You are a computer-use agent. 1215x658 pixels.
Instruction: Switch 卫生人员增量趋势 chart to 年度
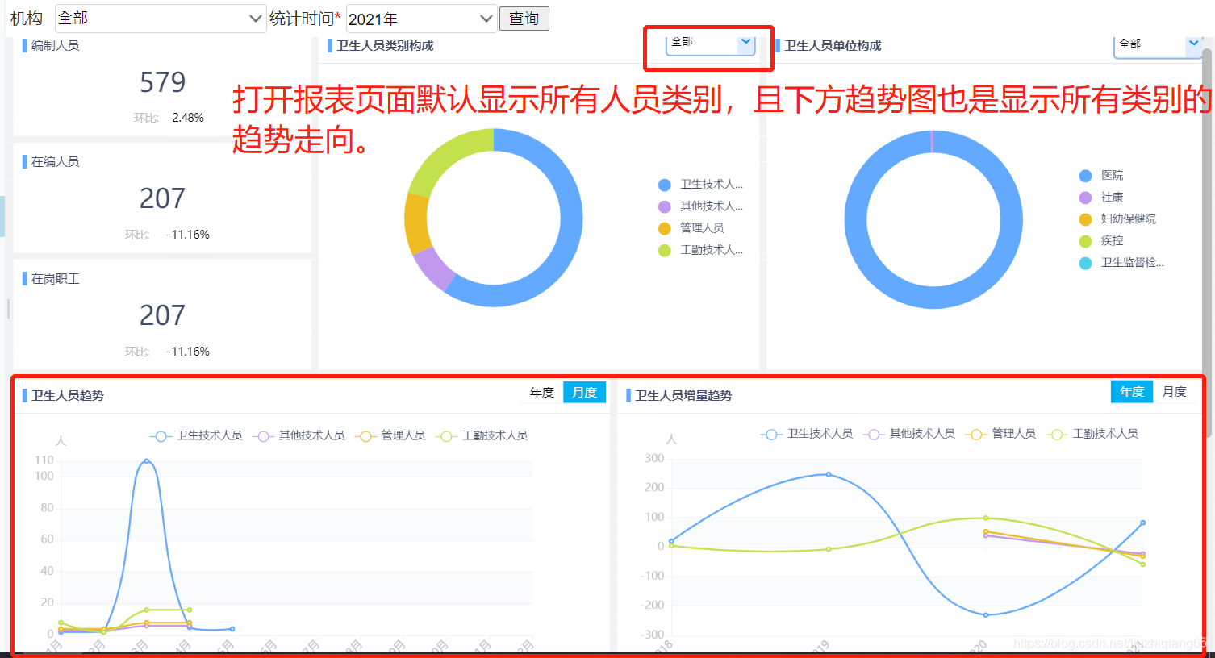click(1131, 391)
